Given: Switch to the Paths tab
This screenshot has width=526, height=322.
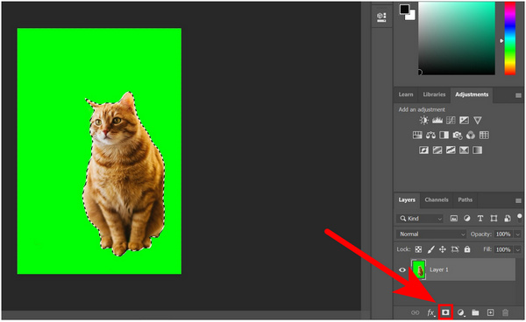Looking at the screenshot, I should click(465, 199).
